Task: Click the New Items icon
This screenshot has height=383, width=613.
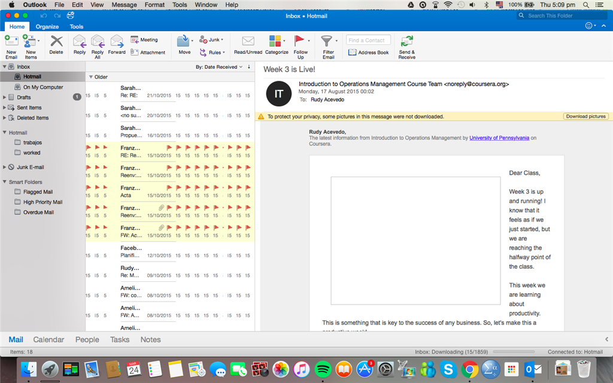Action: click(x=29, y=41)
